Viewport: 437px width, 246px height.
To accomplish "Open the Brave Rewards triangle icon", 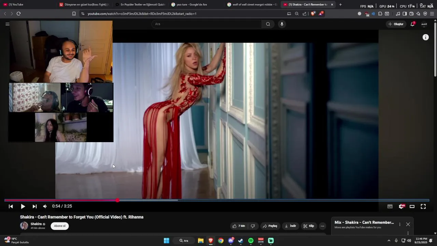I will 321,14.
